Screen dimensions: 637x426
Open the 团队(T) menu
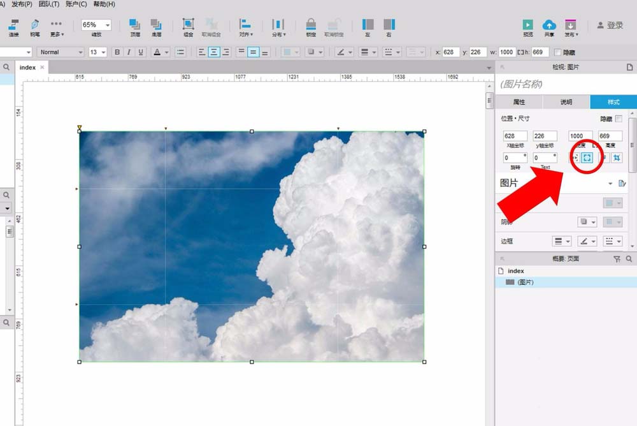[49, 4]
